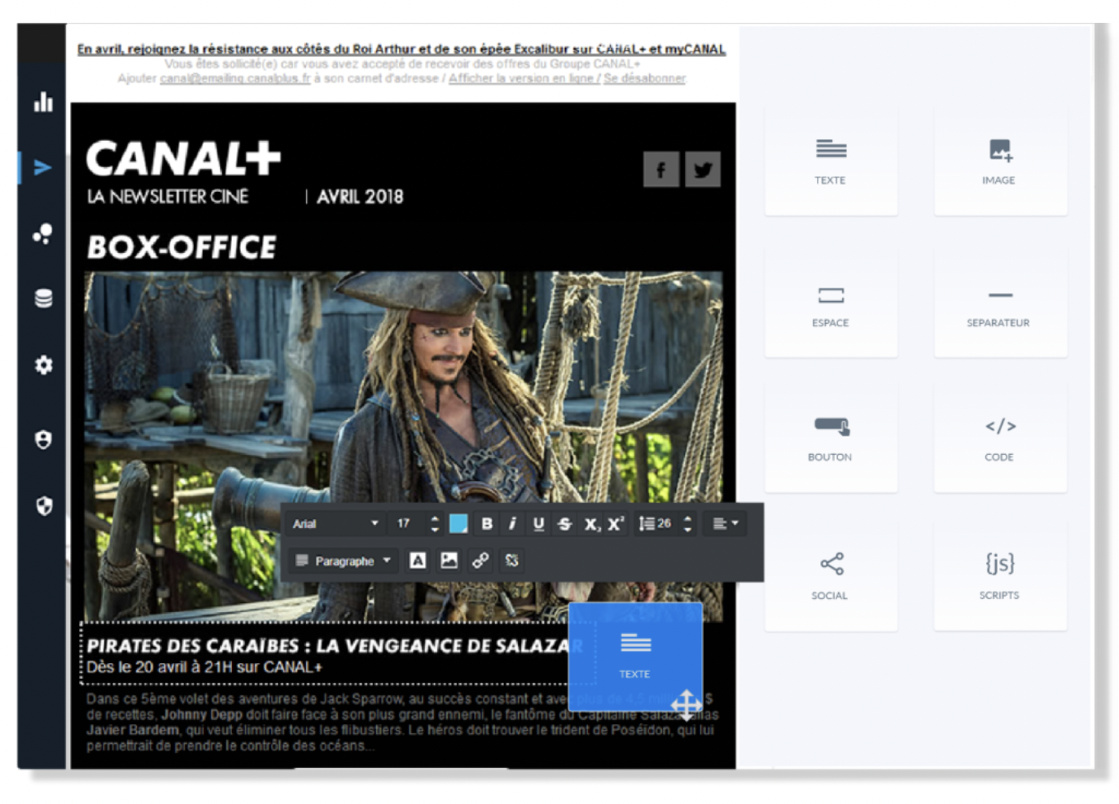
Task: Toggle italic formatting
Action: pos(512,523)
